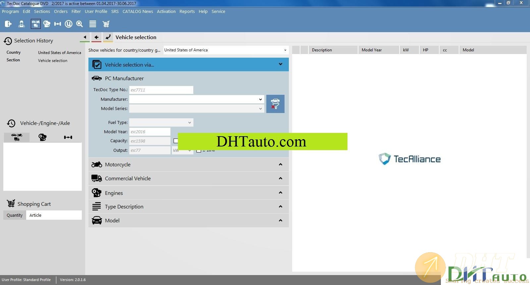Select the vehicle selection toolbar icon
Screen dimensions: 530x285
(35, 24)
